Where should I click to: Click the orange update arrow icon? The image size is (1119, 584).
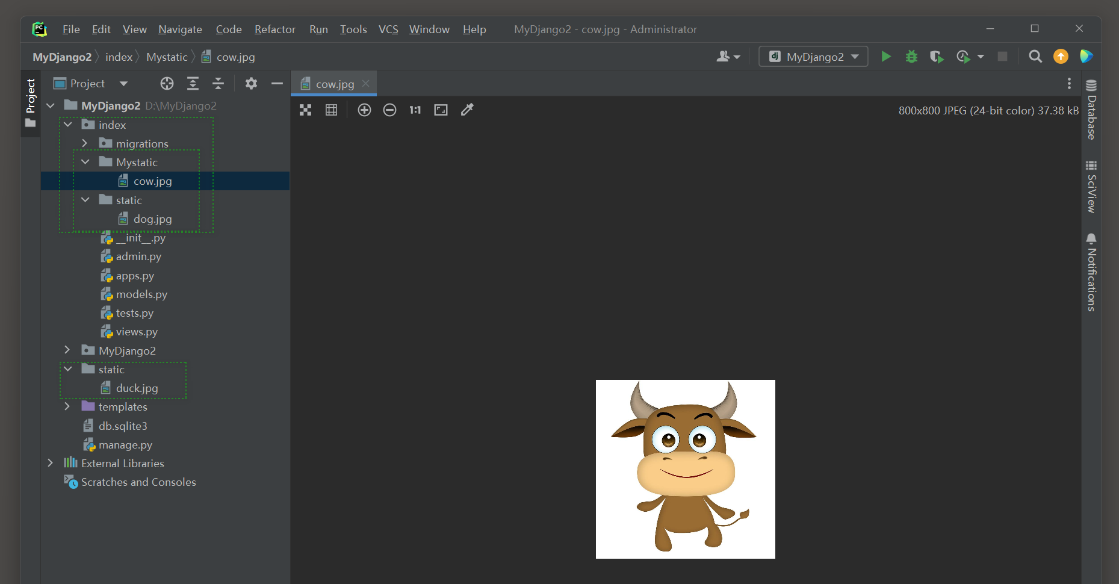pos(1061,57)
